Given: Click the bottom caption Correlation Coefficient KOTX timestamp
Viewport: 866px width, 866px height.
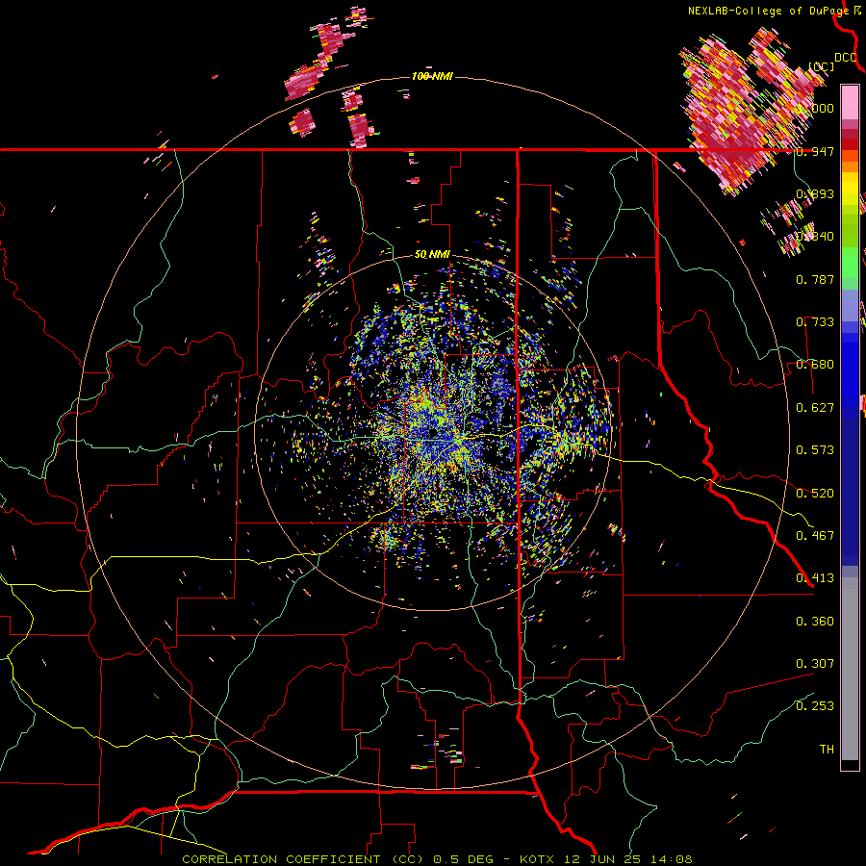Looking at the screenshot, I should 437,859.
